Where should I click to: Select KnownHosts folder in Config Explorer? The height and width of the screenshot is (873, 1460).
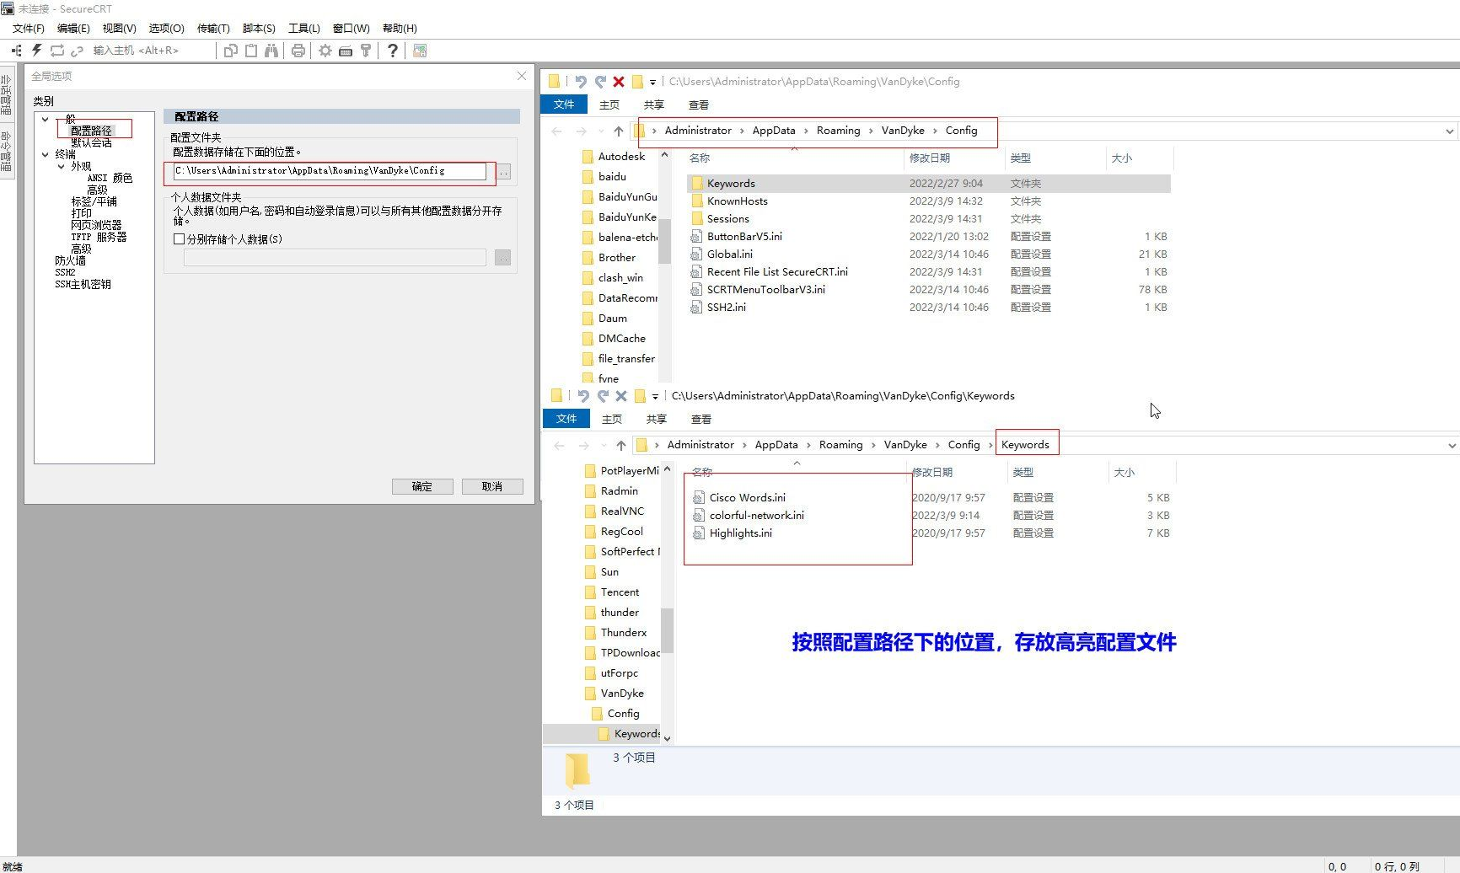pyautogui.click(x=738, y=201)
